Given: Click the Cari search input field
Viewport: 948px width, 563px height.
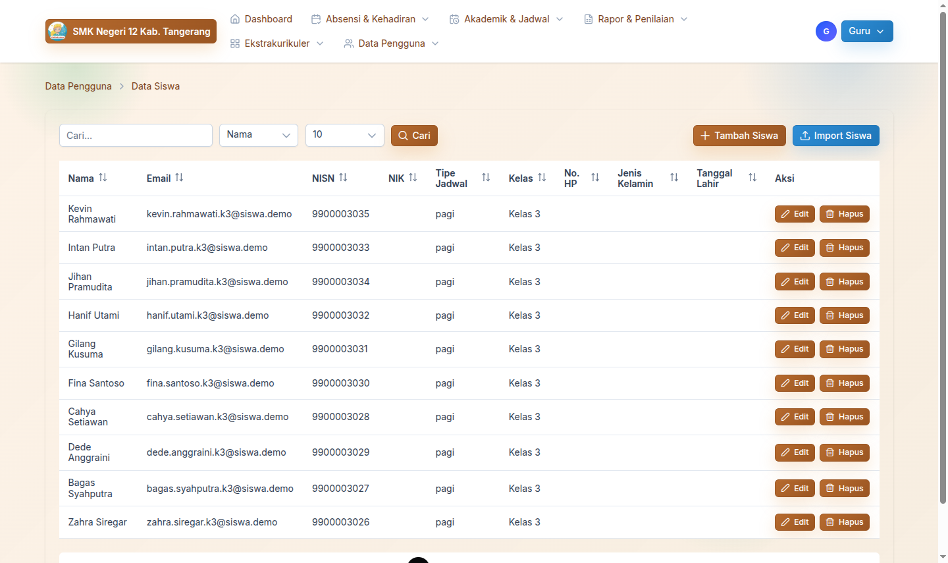Looking at the screenshot, I should (x=136, y=136).
